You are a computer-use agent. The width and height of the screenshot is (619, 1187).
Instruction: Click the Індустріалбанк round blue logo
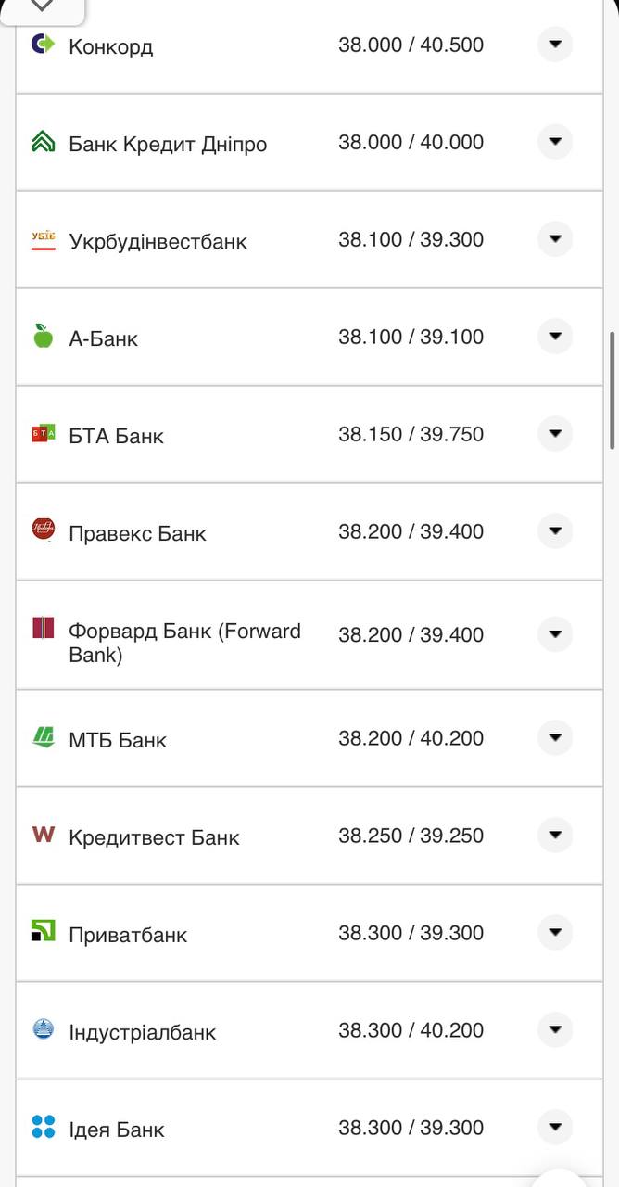[44, 1028]
